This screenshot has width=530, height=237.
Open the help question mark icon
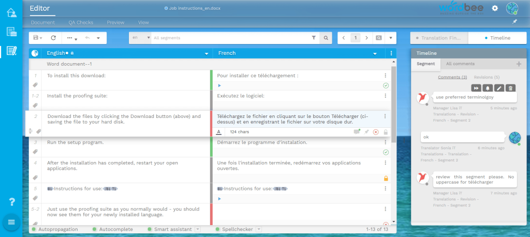[11, 202]
